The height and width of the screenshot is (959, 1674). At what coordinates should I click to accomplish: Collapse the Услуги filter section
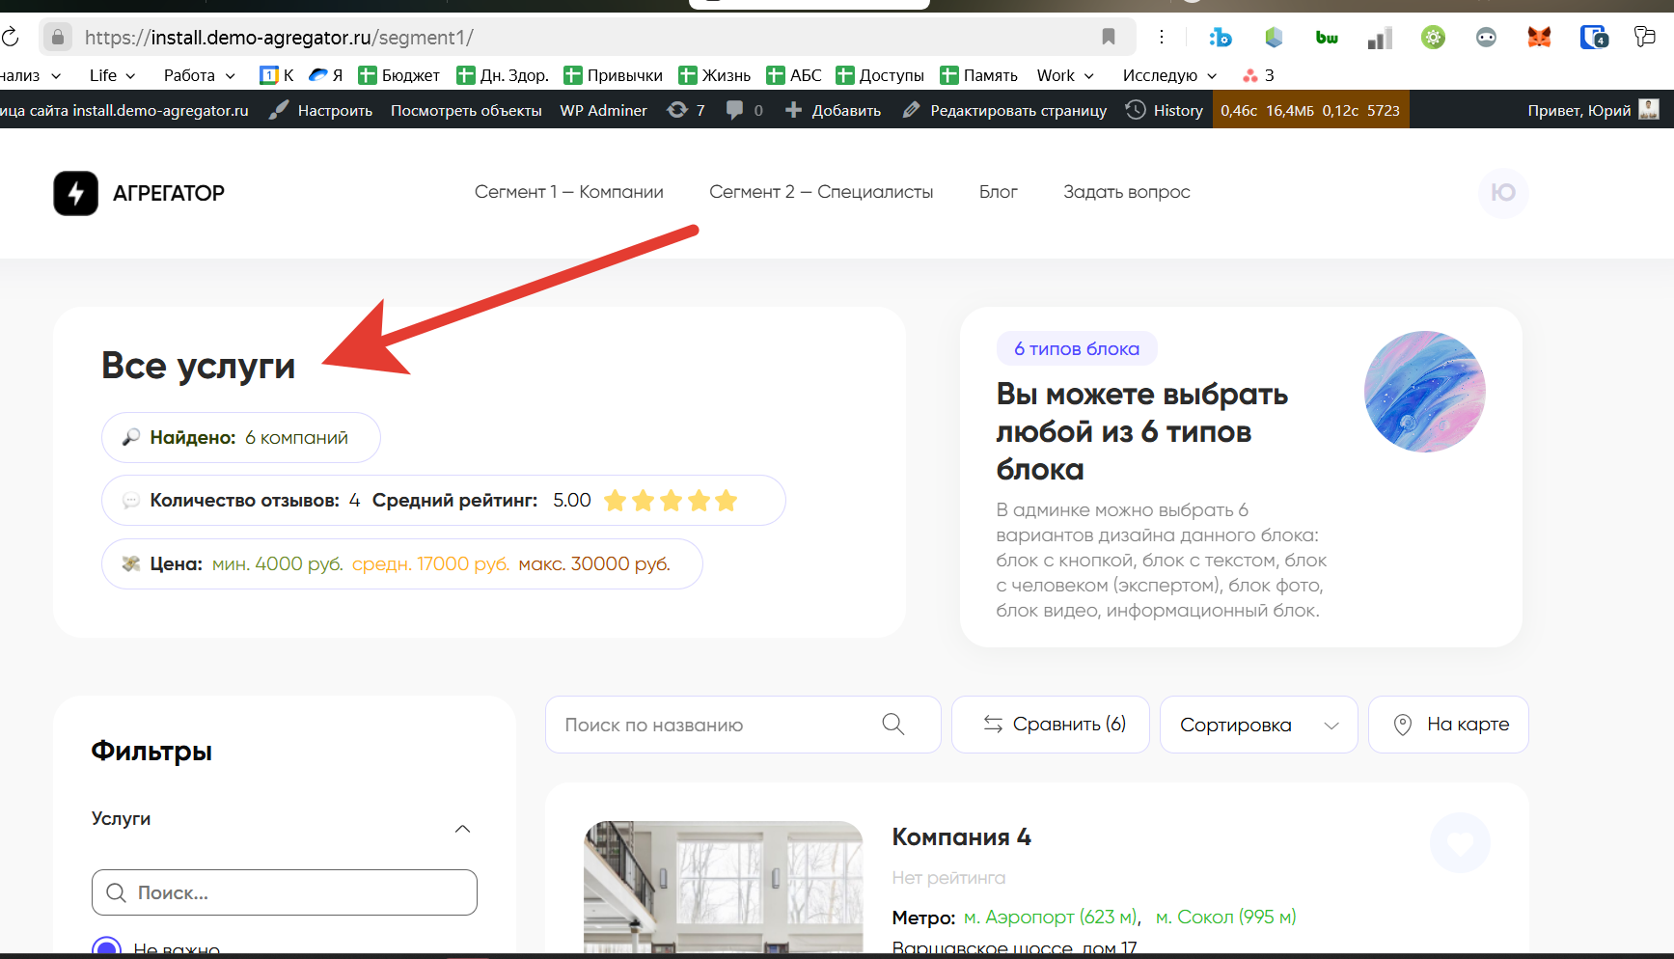click(x=462, y=829)
